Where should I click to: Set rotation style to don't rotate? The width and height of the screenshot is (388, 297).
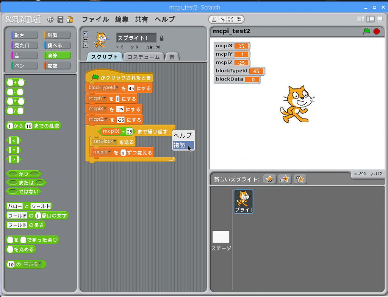click(x=86, y=45)
